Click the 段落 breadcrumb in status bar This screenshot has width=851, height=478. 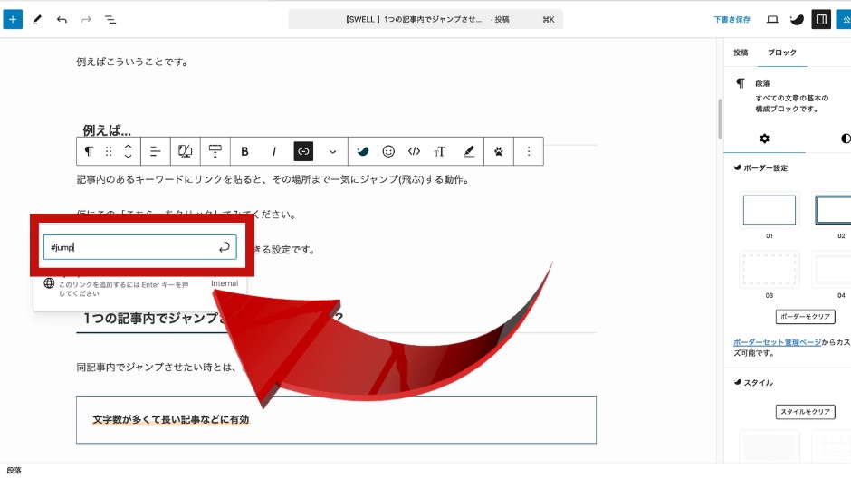tap(14, 471)
